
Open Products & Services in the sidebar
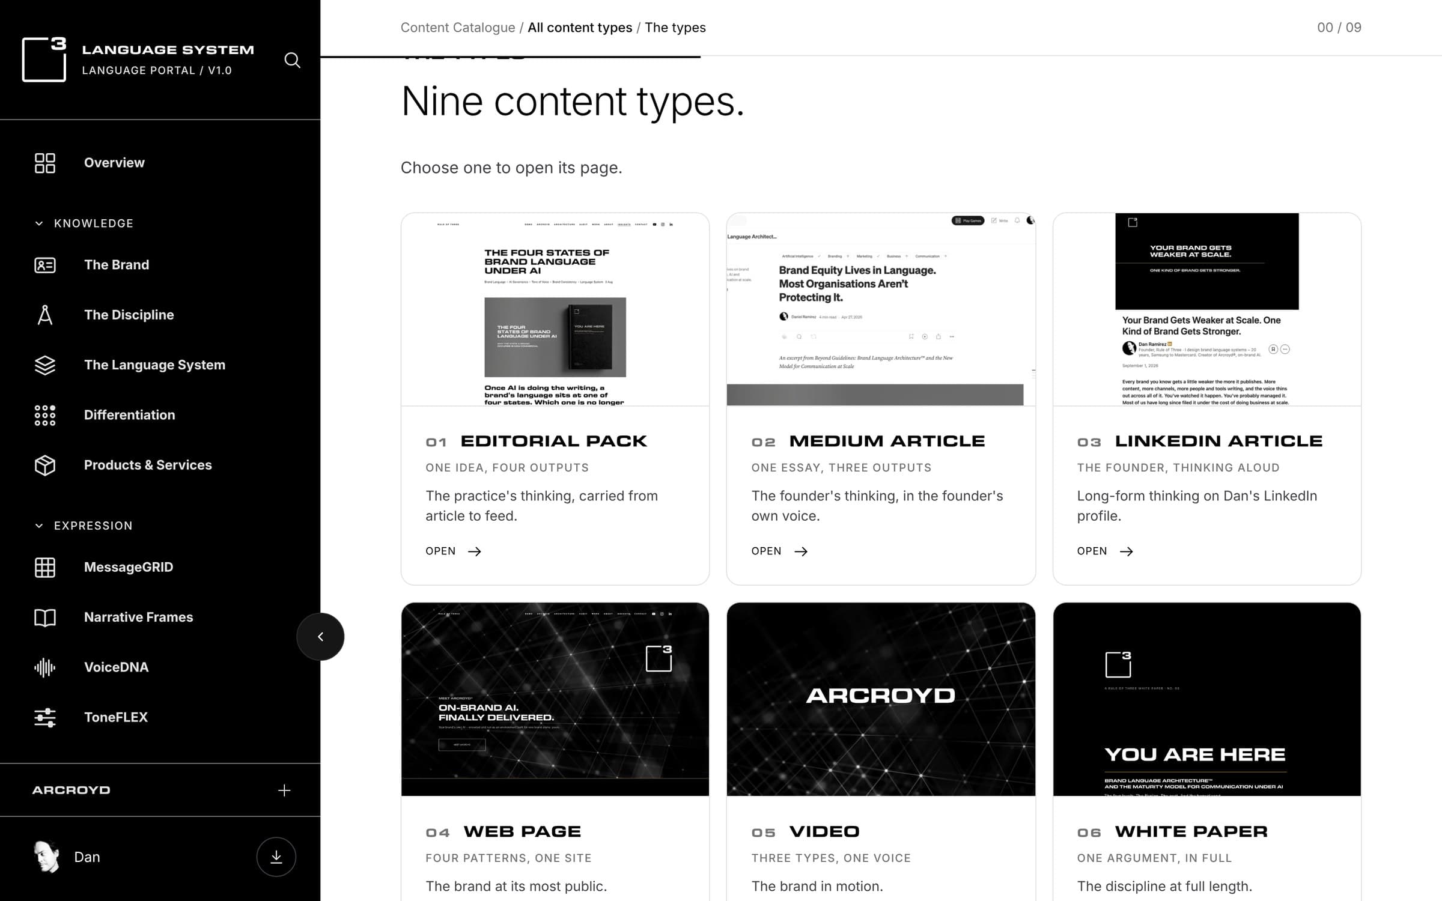tap(148, 465)
